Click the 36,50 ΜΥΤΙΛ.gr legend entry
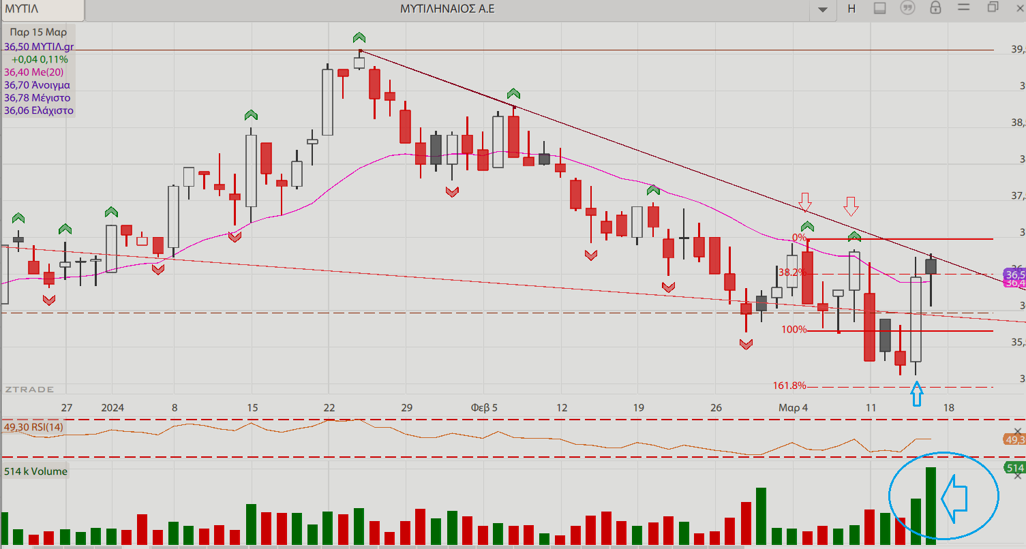The height and width of the screenshot is (549, 1026). (x=39, y=47)
